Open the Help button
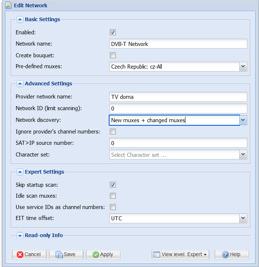The width and height of the screenshot is (259, 267). coord(232,254)
